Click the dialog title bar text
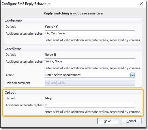The image size is (148, 130). (26, 4)
